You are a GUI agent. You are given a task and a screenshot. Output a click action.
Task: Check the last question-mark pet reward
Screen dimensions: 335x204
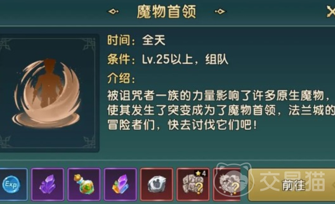(227, 184)
